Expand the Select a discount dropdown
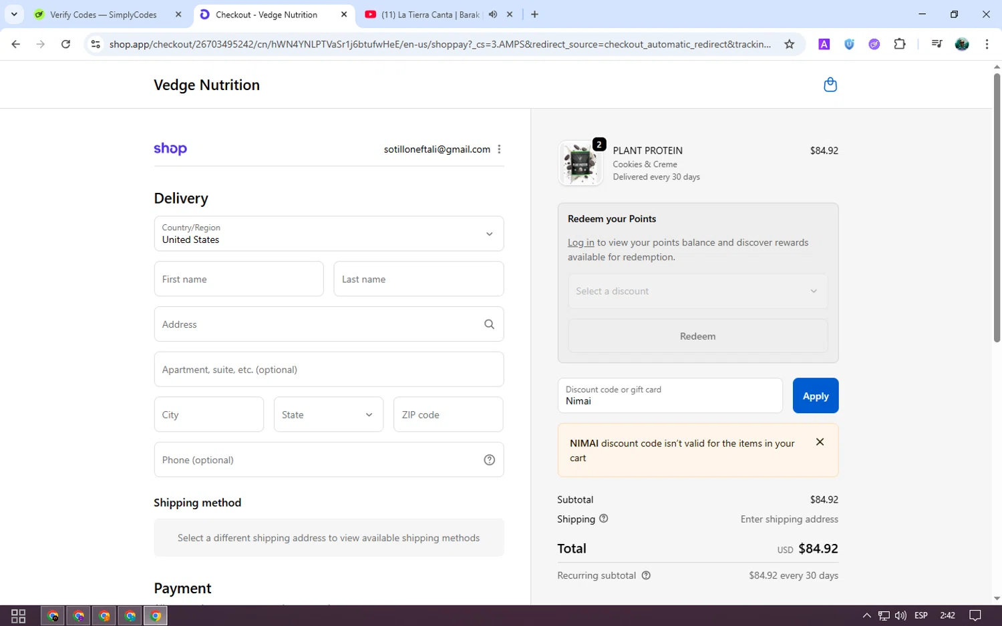Viewport: 1002px width, 626px height. click(x=698, y=291)
